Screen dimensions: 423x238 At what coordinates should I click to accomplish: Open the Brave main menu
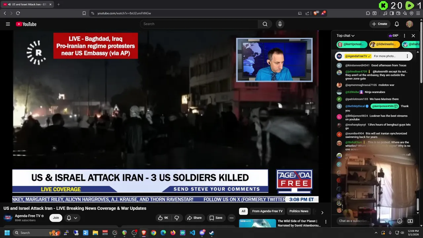point(418,13)
